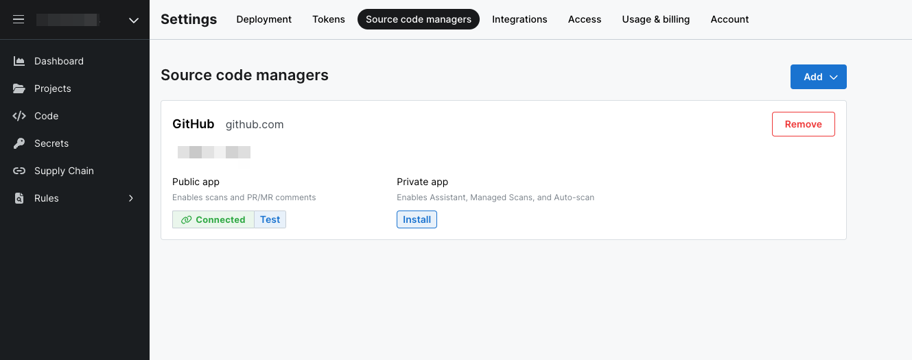Click the Dashboard chart icon
912x360 pixels.
point(19,61)
